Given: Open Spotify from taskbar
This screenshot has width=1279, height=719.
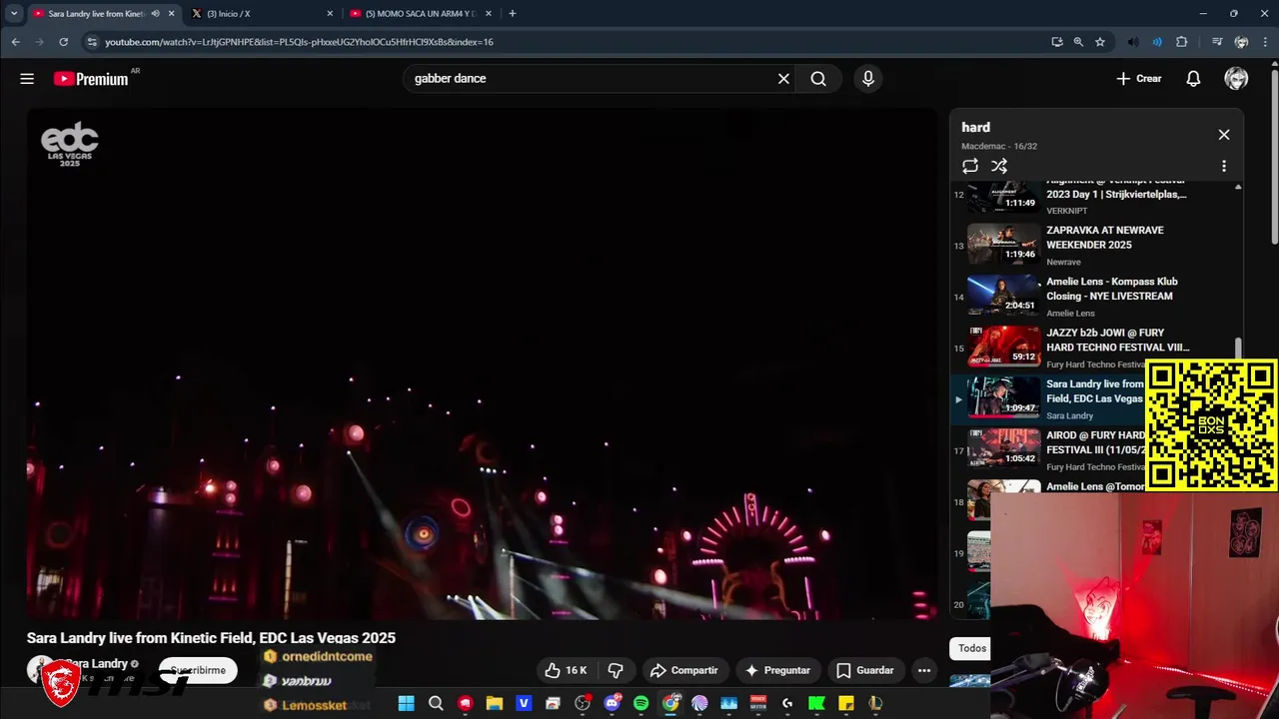Looking at the screenshot, I should click(641, 703).
